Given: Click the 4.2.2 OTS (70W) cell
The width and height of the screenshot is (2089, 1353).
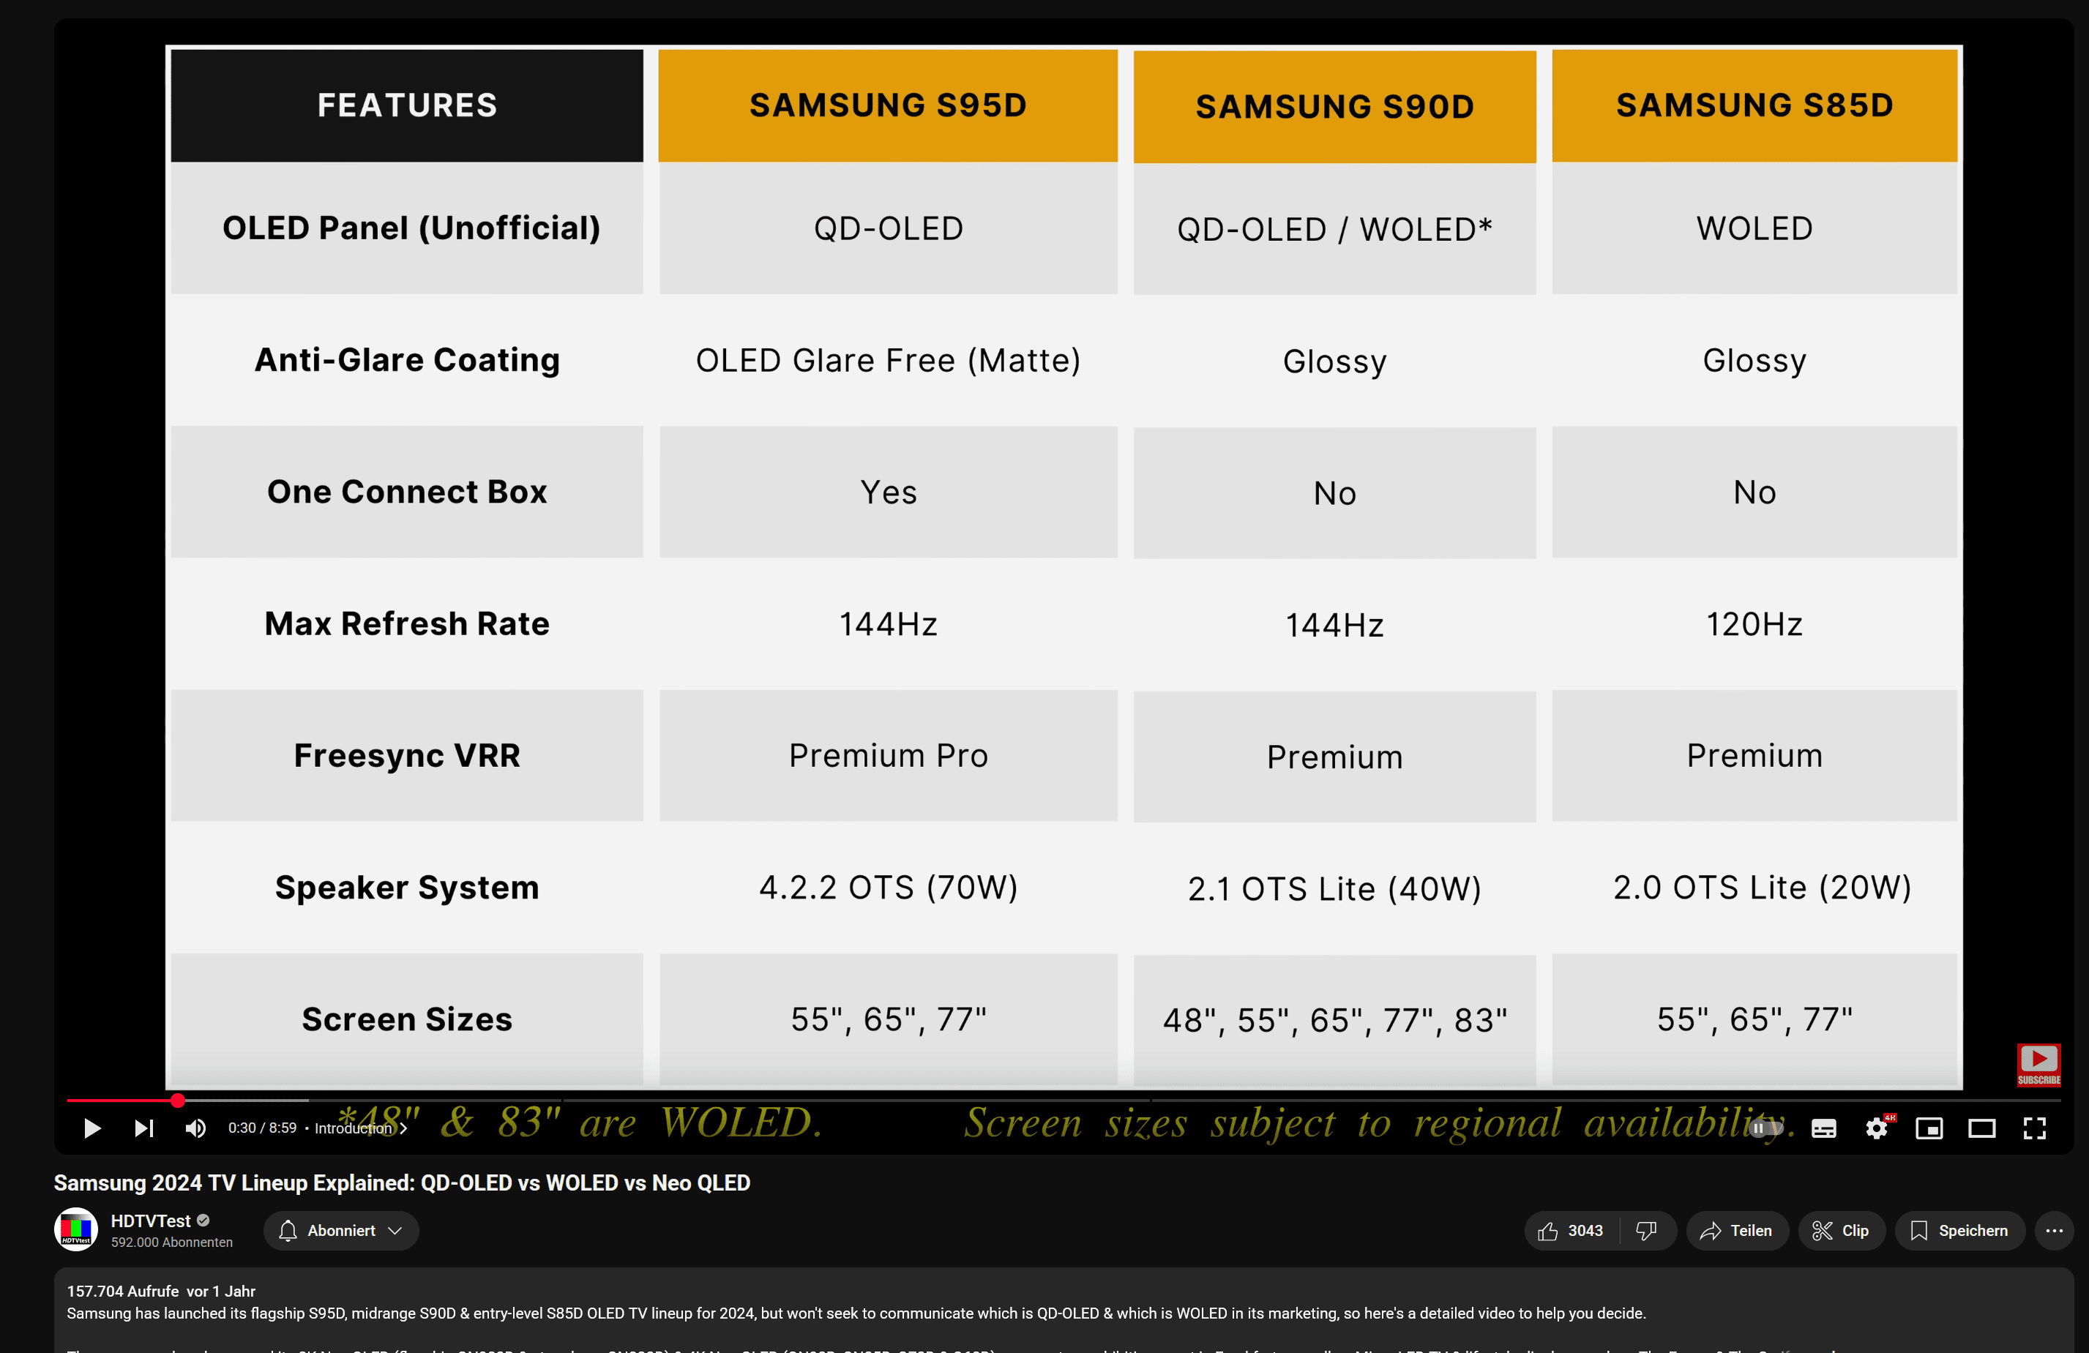Looking at the screenshot, I should pyautogui.click(x=887, y=887).
